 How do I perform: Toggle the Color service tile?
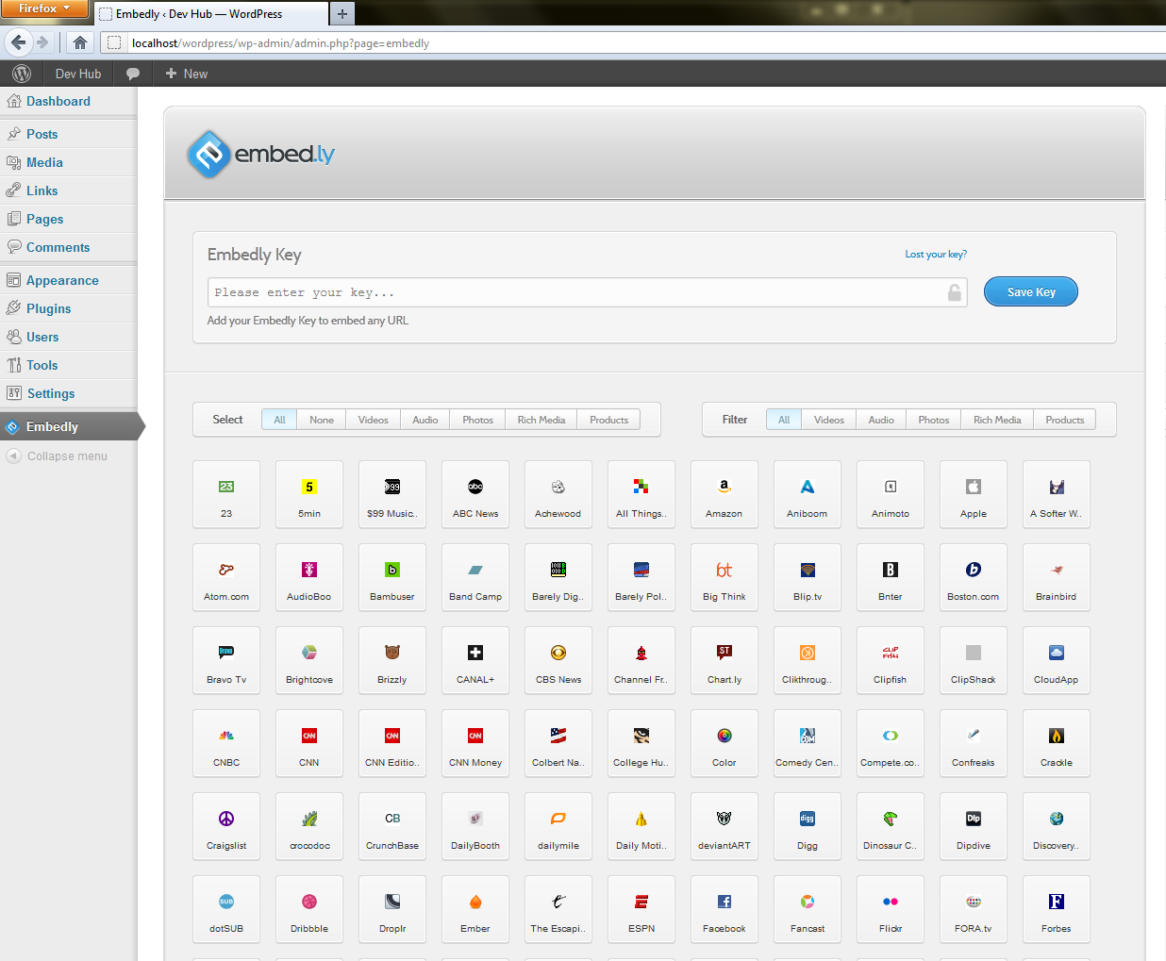[x=725, y=743]
